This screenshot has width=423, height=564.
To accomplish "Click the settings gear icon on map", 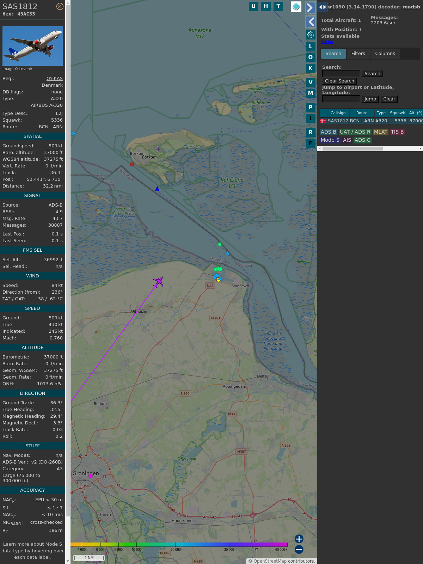I will 311,35.
